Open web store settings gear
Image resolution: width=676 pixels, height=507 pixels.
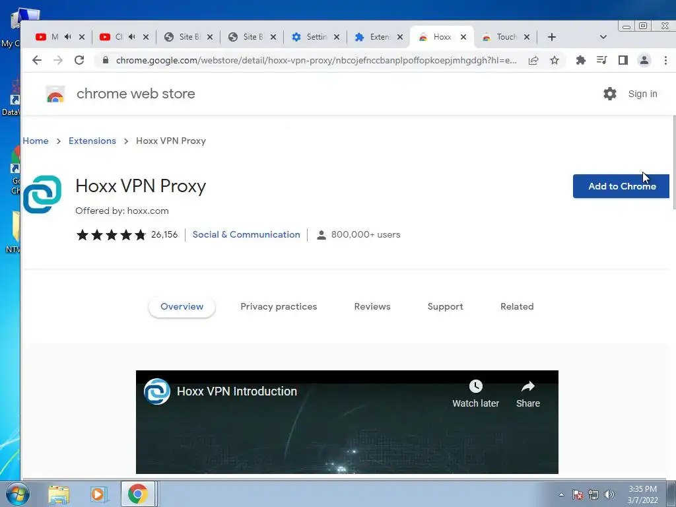[609, 94]
